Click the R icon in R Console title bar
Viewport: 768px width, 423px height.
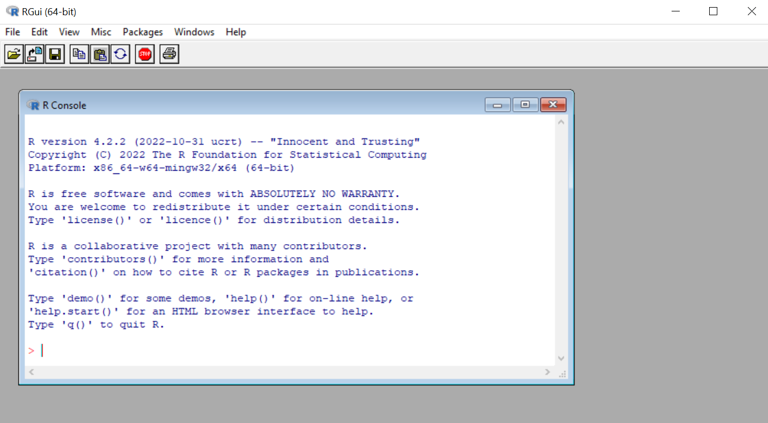tap(33, 105)
